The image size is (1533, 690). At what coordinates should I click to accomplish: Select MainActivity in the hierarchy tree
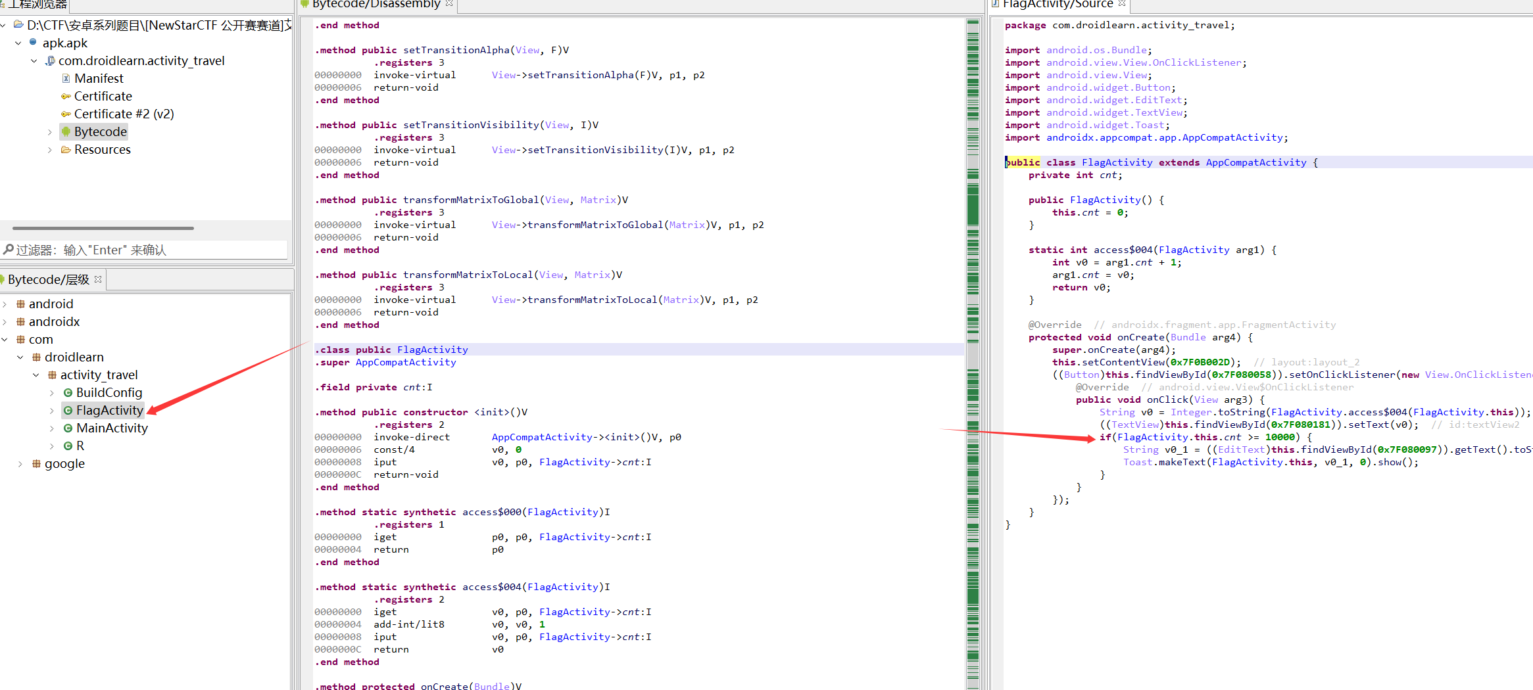[112, 428]
